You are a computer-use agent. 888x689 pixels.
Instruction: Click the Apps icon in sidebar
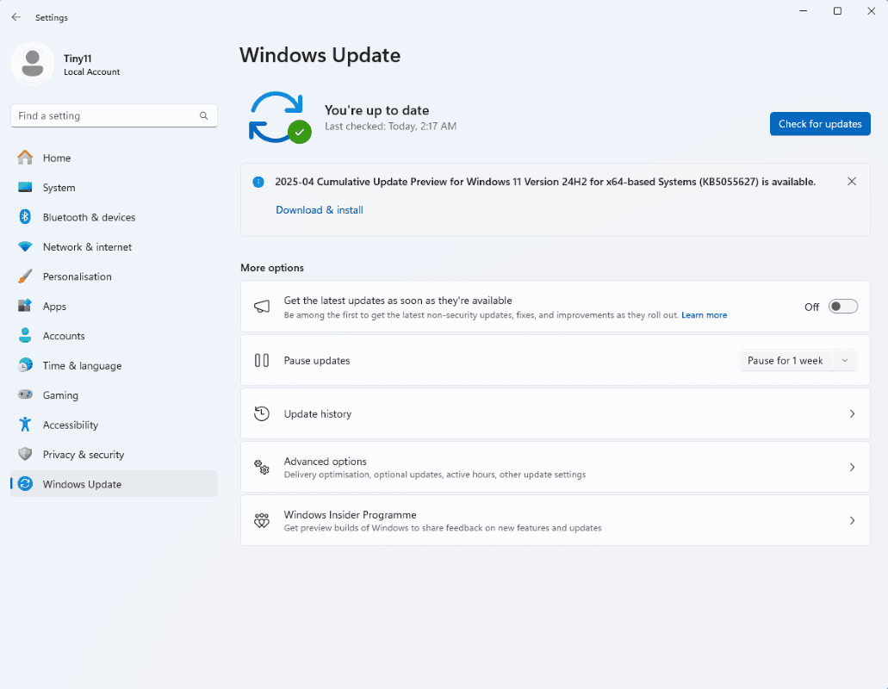pos(25,306)
